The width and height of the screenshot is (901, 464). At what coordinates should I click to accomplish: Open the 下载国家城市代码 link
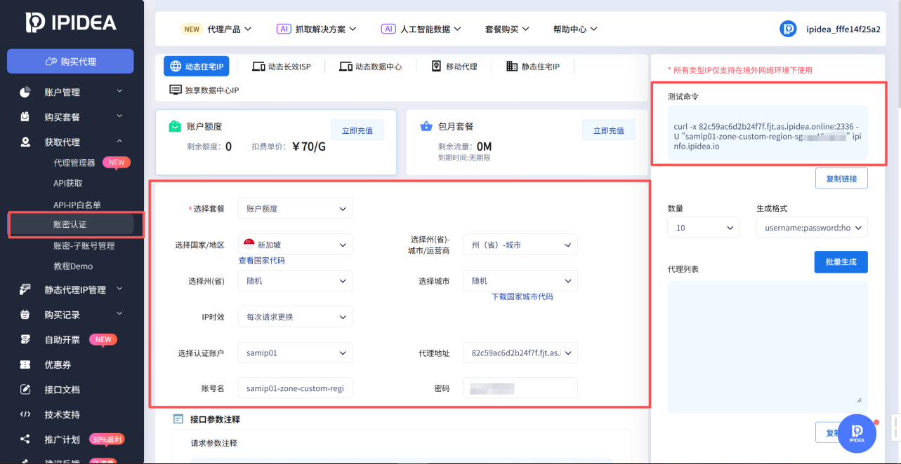[x=522, y=296]
